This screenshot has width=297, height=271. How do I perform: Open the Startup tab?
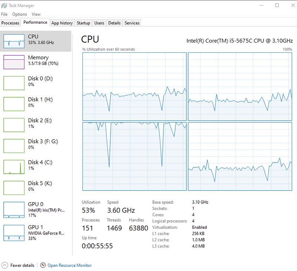pyautogui.click(x=83, y=23)
